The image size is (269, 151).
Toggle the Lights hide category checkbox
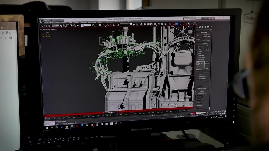tap(197, 50)
